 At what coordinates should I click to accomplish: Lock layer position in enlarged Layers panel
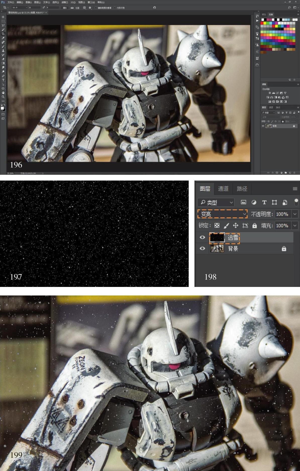(235, 226)
